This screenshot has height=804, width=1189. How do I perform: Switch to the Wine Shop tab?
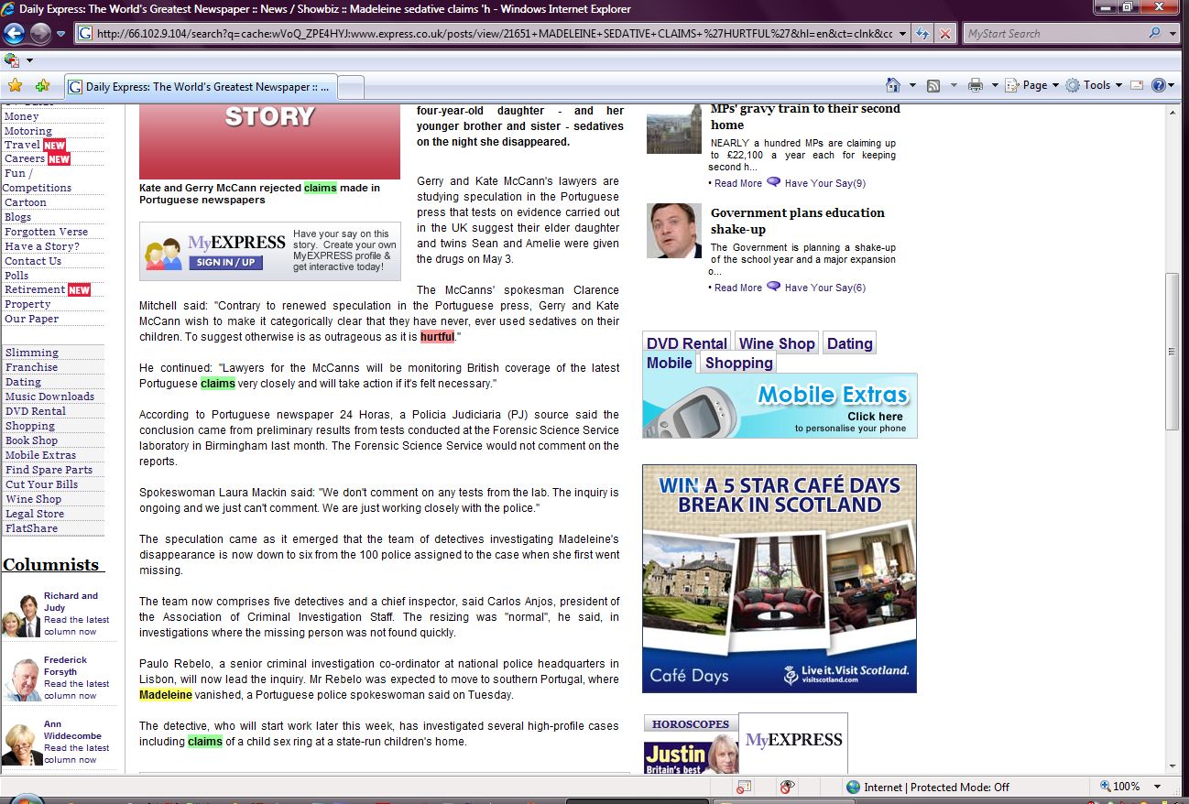click(776, 343)
